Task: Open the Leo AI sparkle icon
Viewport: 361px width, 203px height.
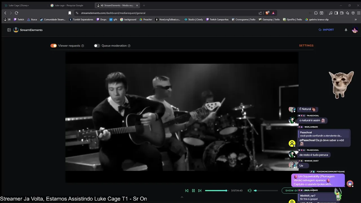Action: click(347, 13)
